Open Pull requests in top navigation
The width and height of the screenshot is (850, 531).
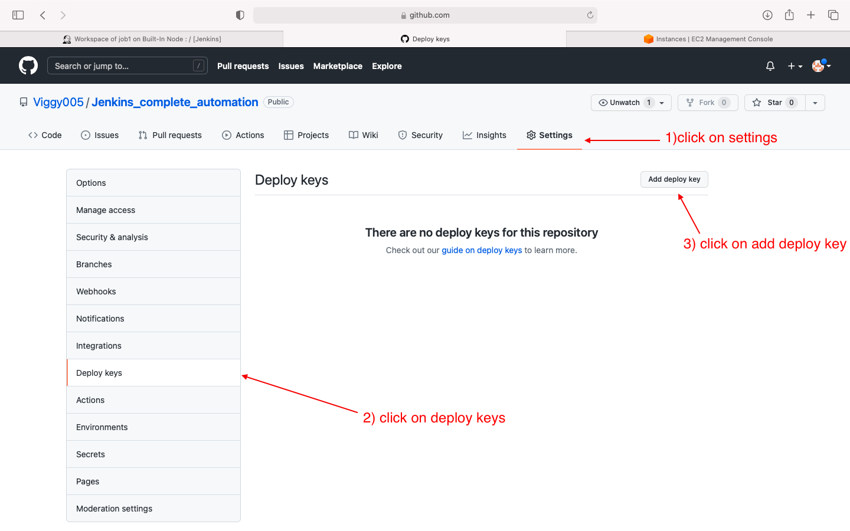pos(243,66)
